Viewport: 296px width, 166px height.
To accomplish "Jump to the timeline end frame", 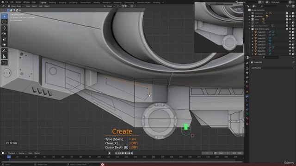I will (132, 153).
